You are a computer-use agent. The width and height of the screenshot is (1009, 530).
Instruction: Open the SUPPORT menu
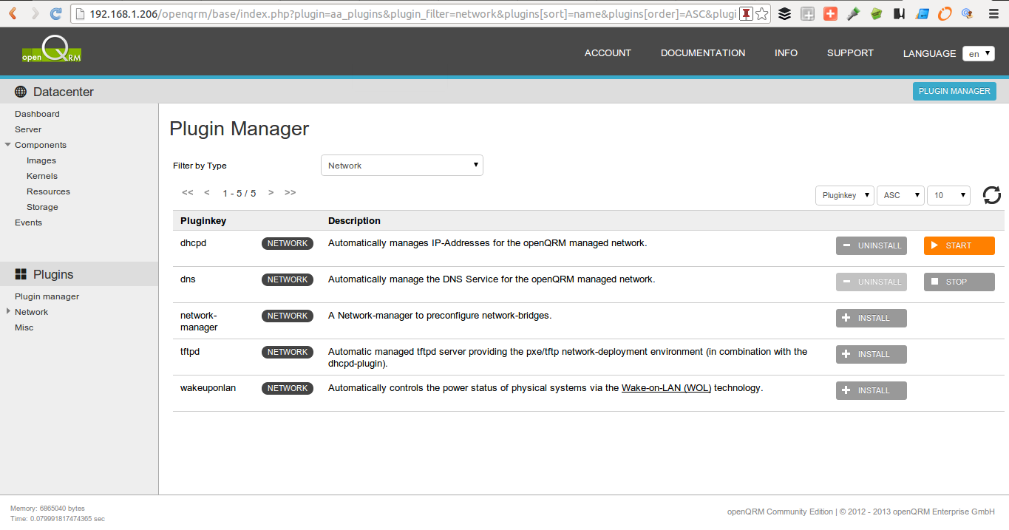click(x=850, y=53)
